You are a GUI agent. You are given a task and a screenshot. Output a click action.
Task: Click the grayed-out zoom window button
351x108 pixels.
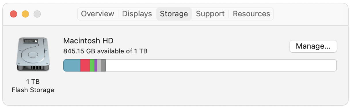tap(37, 14)
